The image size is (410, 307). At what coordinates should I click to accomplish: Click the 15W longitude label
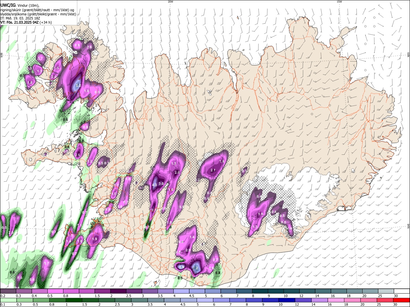[339, 2]
